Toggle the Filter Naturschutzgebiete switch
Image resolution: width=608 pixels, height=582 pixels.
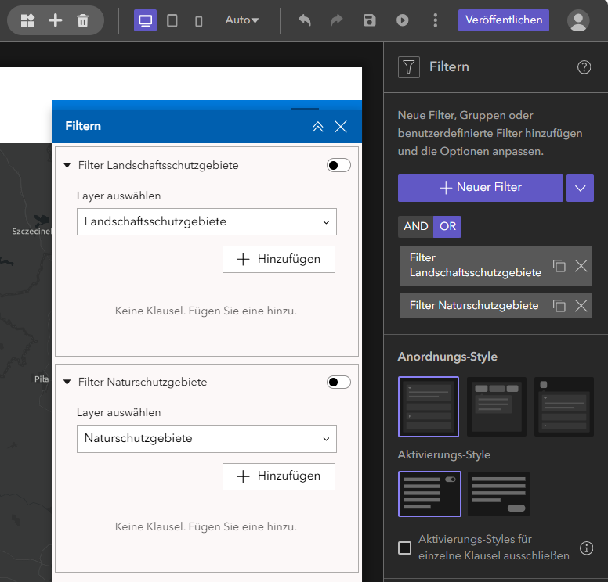tap(338, 383)
